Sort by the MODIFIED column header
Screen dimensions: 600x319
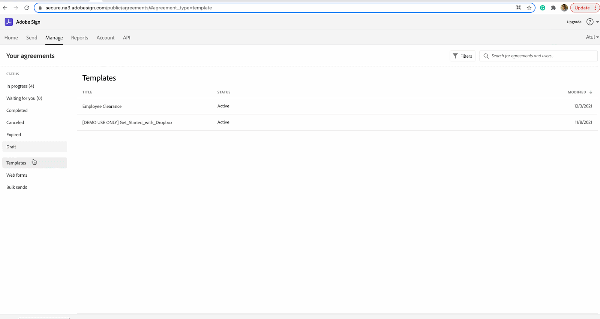tap(577, 92)
